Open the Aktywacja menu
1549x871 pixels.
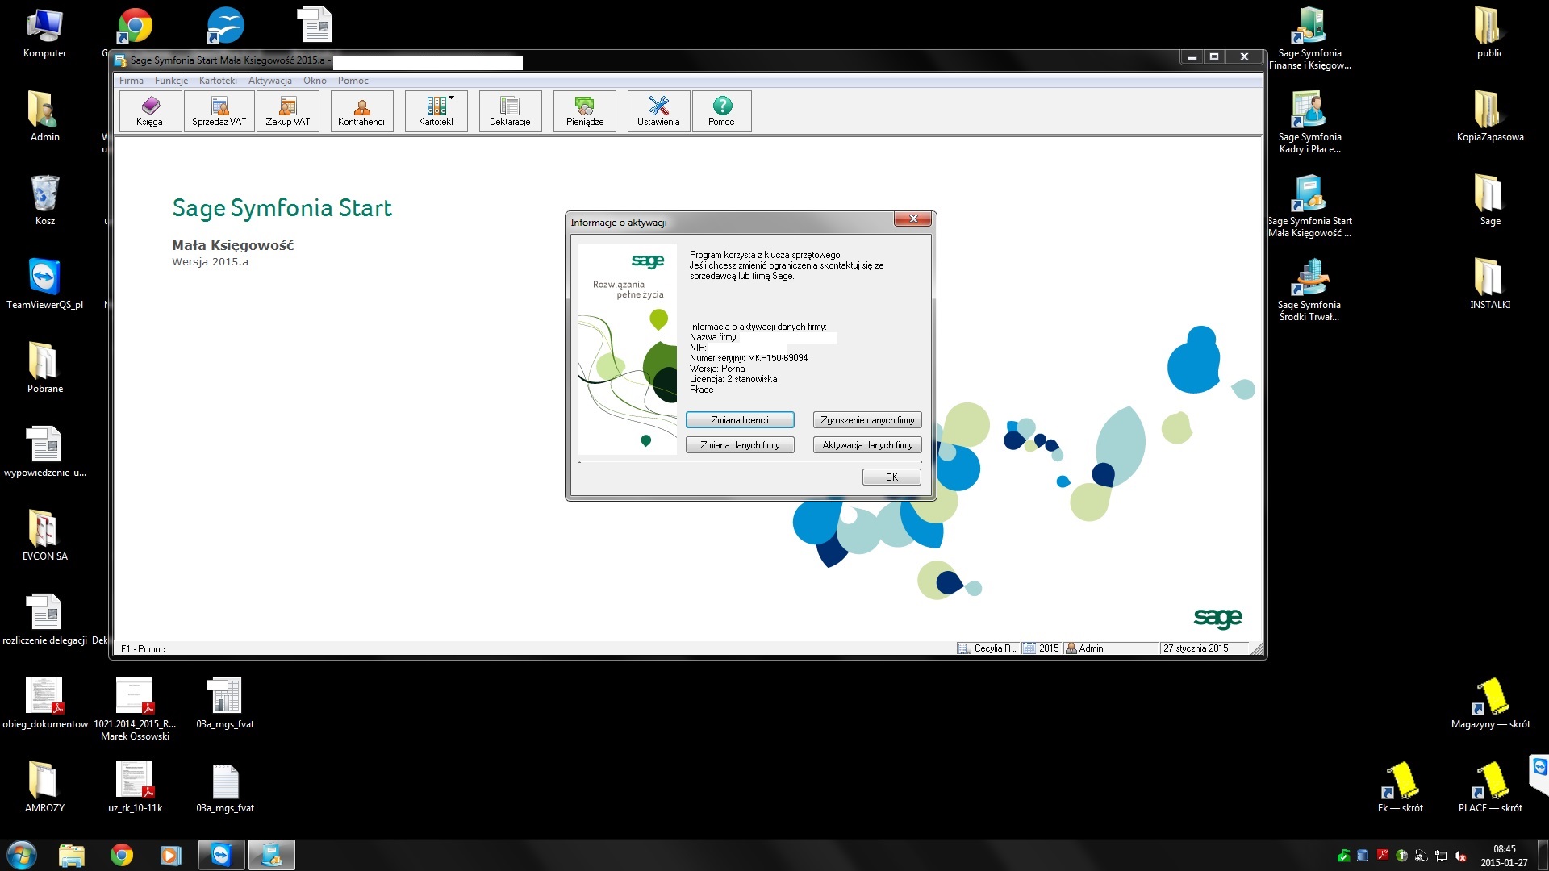pyautogui.click(x=269, y=81)
